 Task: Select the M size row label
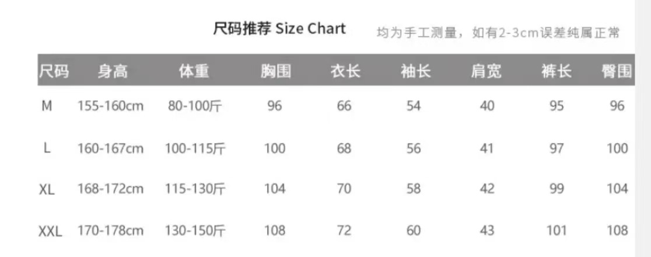pos(47,106)
